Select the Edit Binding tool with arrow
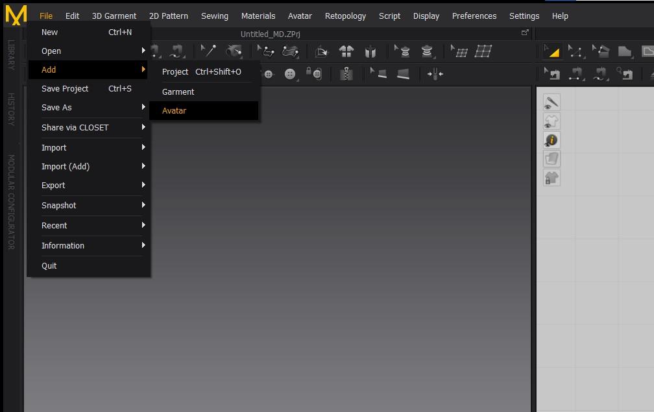Image resolution: width=654 pixels, height=412 pixels. pyautogui.click(x=379, y=74)
